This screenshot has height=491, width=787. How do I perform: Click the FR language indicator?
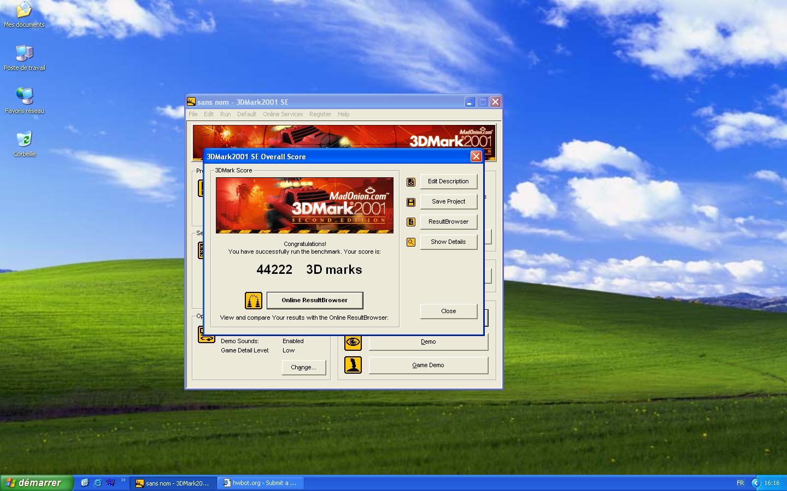point(740,483)
